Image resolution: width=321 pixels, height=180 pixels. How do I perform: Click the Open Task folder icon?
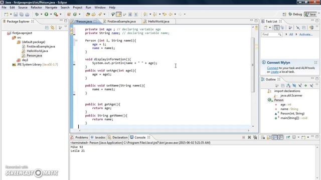(94, 14)
